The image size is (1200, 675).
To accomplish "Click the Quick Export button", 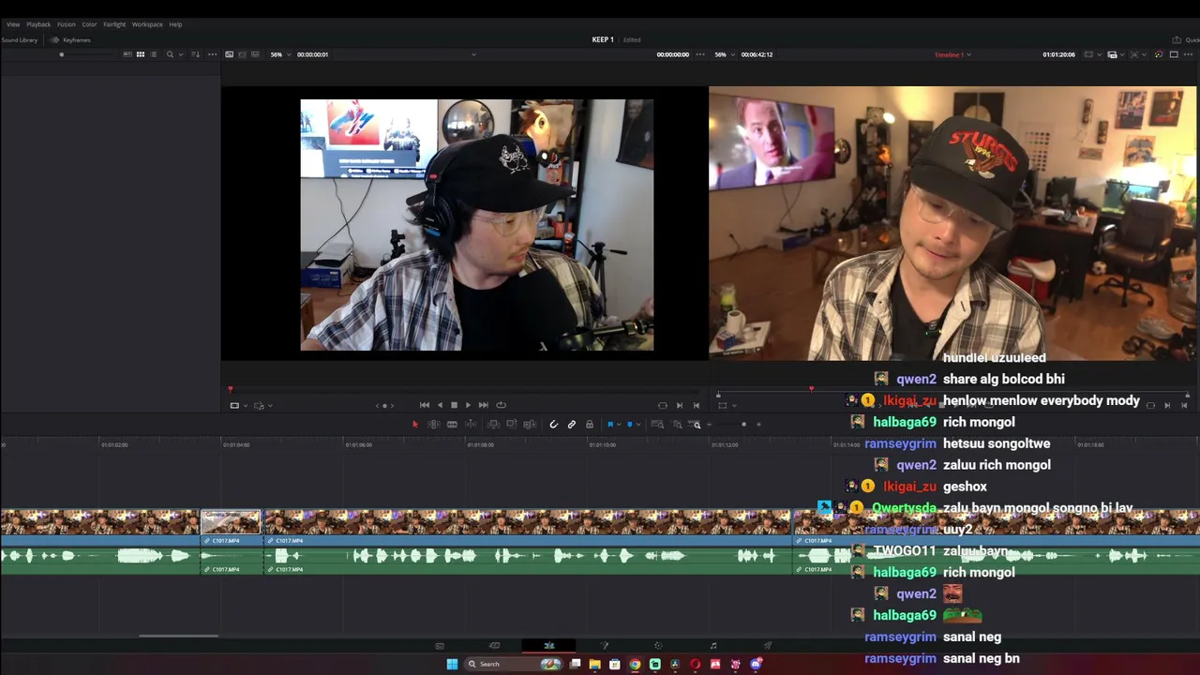I will (1187, 40).
